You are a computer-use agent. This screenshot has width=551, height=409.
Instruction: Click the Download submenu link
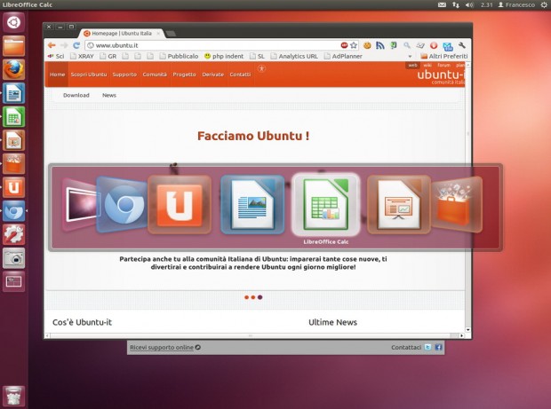[76, 95]
